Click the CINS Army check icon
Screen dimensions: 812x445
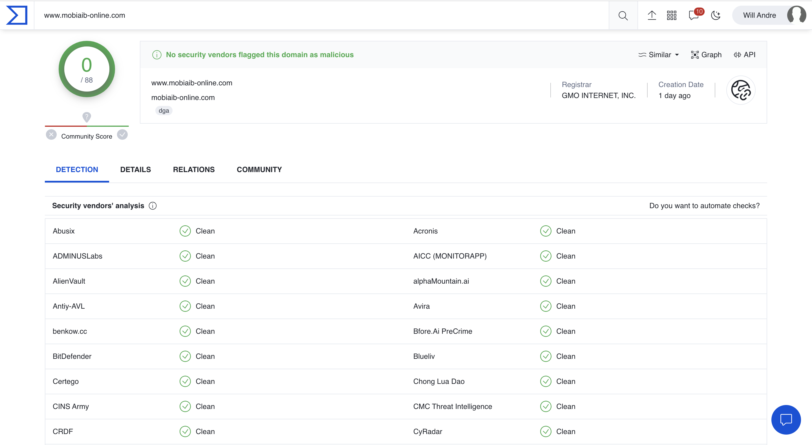coord(185,407)
